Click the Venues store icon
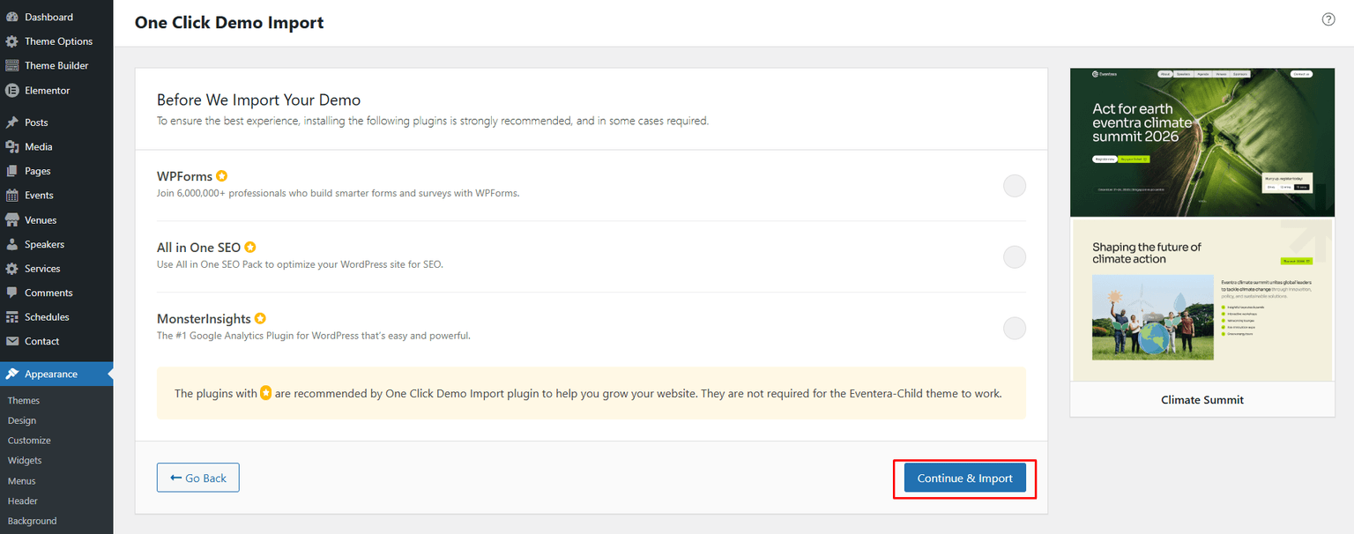 (x=12, y=219)
